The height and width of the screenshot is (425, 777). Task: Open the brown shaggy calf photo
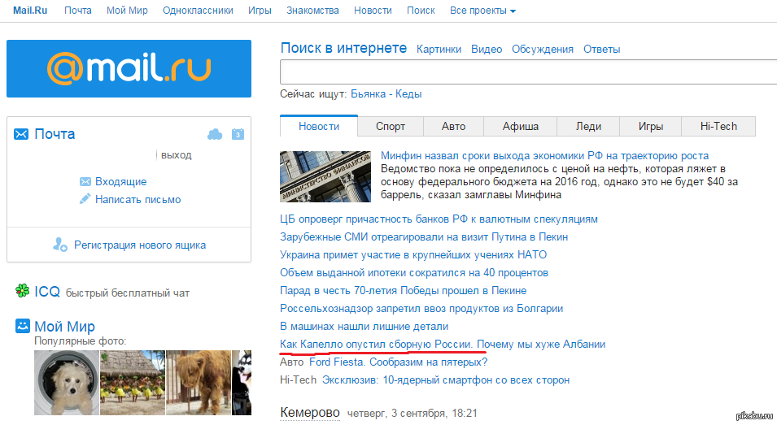(x=199, y=383)
